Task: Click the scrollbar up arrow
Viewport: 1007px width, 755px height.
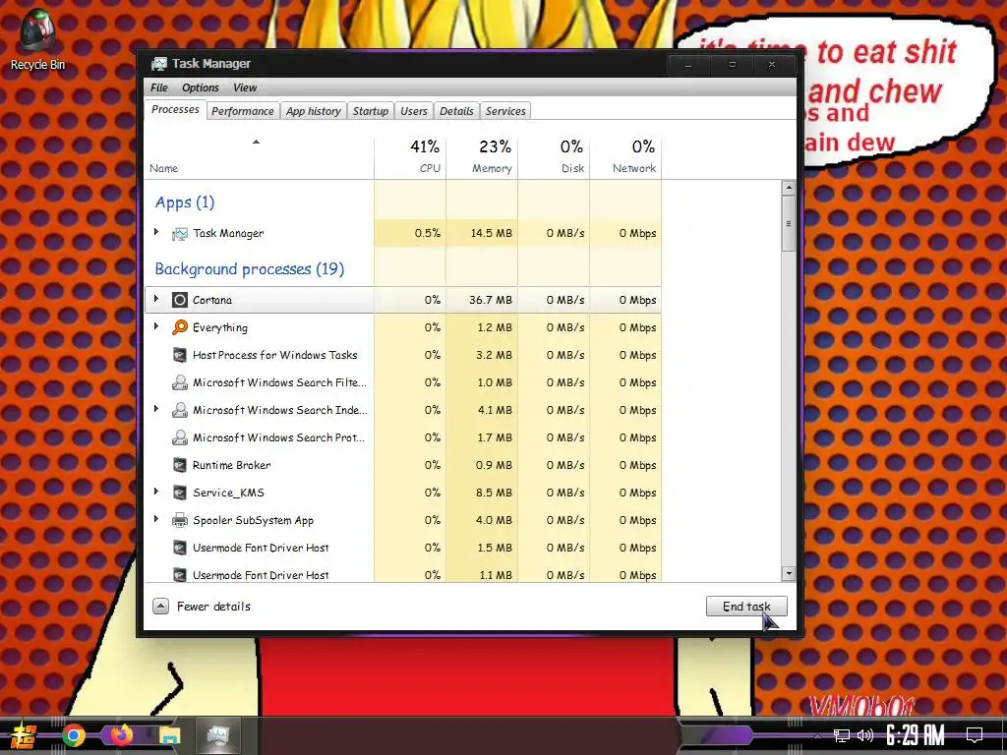Action: pyautogui.click(x=788, y=188)
